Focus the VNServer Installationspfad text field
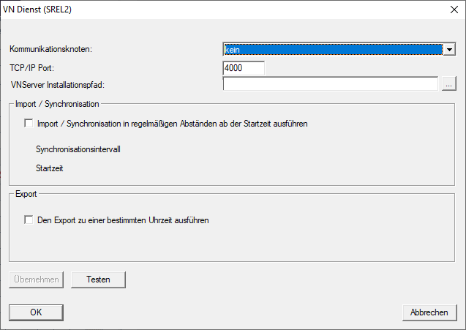466x330 pixels. tap(330, 85)
